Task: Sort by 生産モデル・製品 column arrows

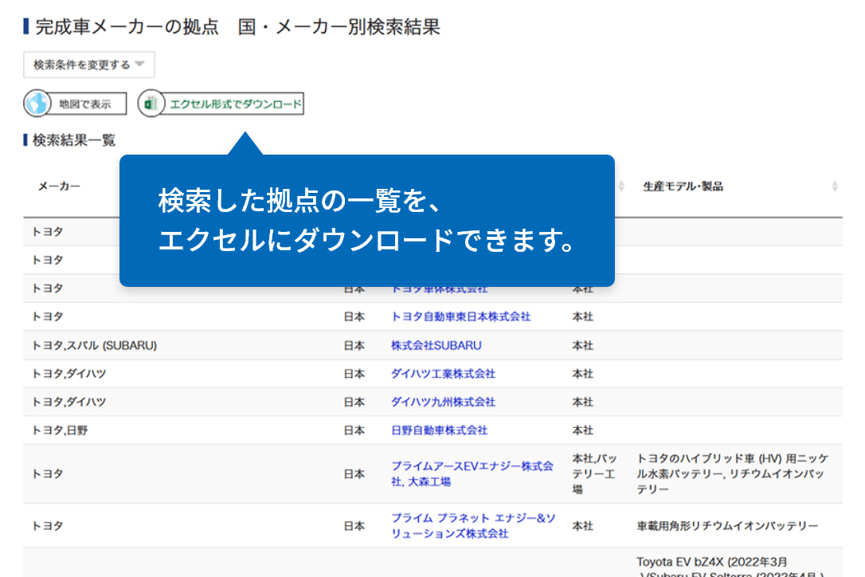Action: [x=835, y=186]
